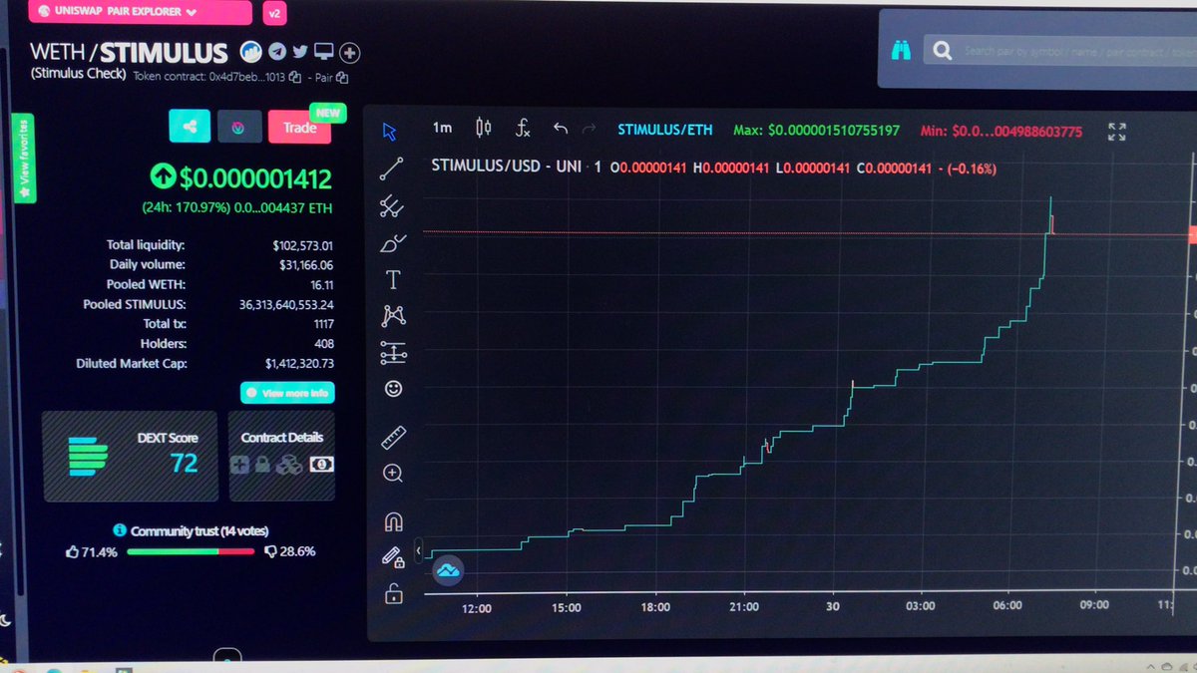Toggle lock all drawing tools
This screenshot has height=673, width=1197.
(x=394, y=594)
